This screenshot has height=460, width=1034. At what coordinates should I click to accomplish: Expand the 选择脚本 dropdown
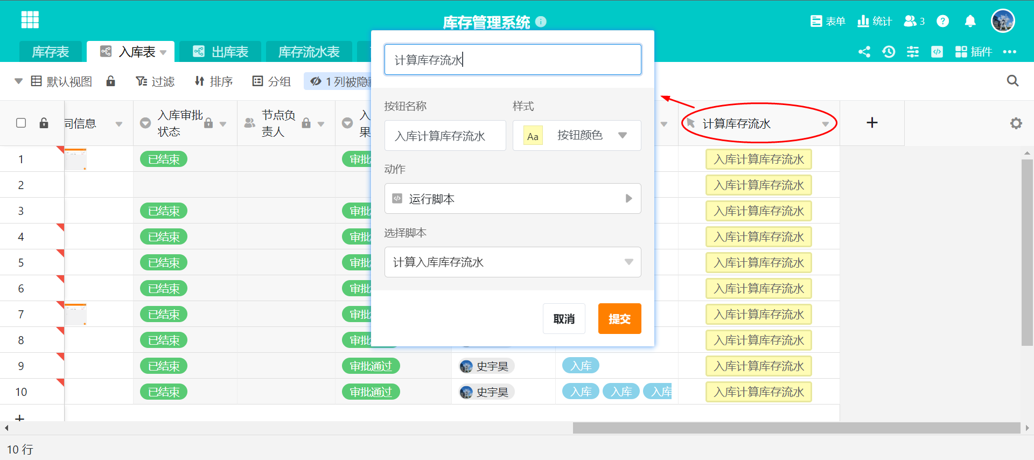513,262
